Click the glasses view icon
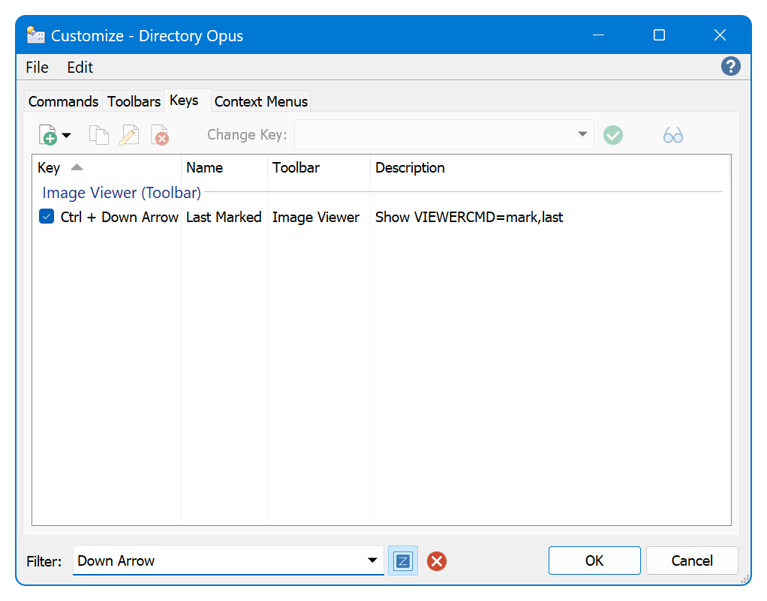This screenshot has height=601, width=767. point(673,135)
